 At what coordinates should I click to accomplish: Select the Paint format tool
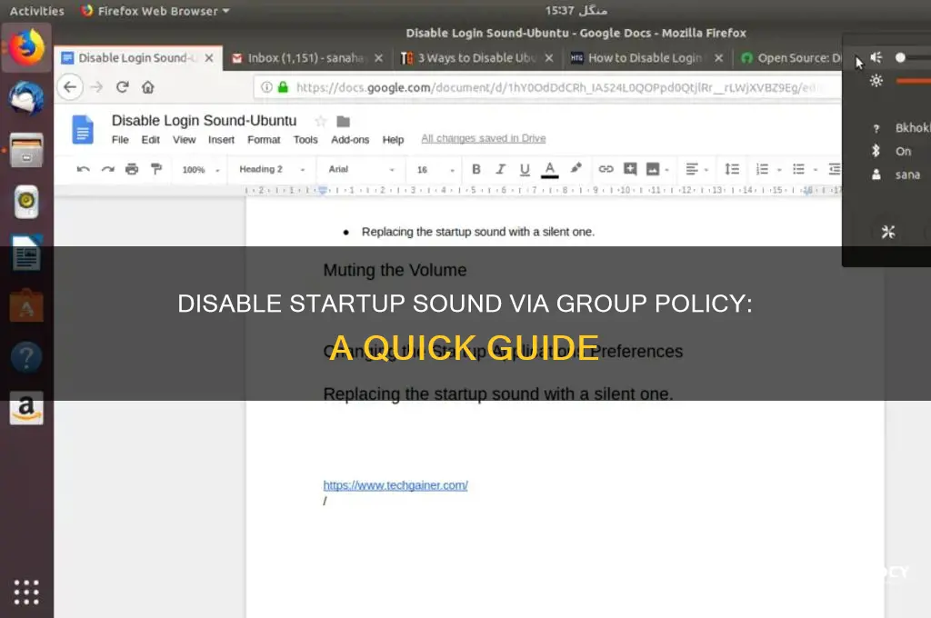point(156,169)
